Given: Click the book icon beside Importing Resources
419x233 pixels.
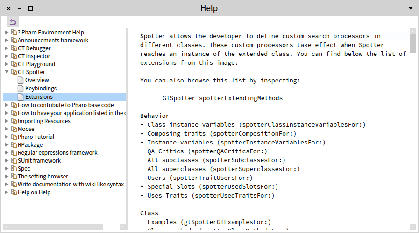Looking at the screenshot, I should pyautogui.click(x=14, y=121).
